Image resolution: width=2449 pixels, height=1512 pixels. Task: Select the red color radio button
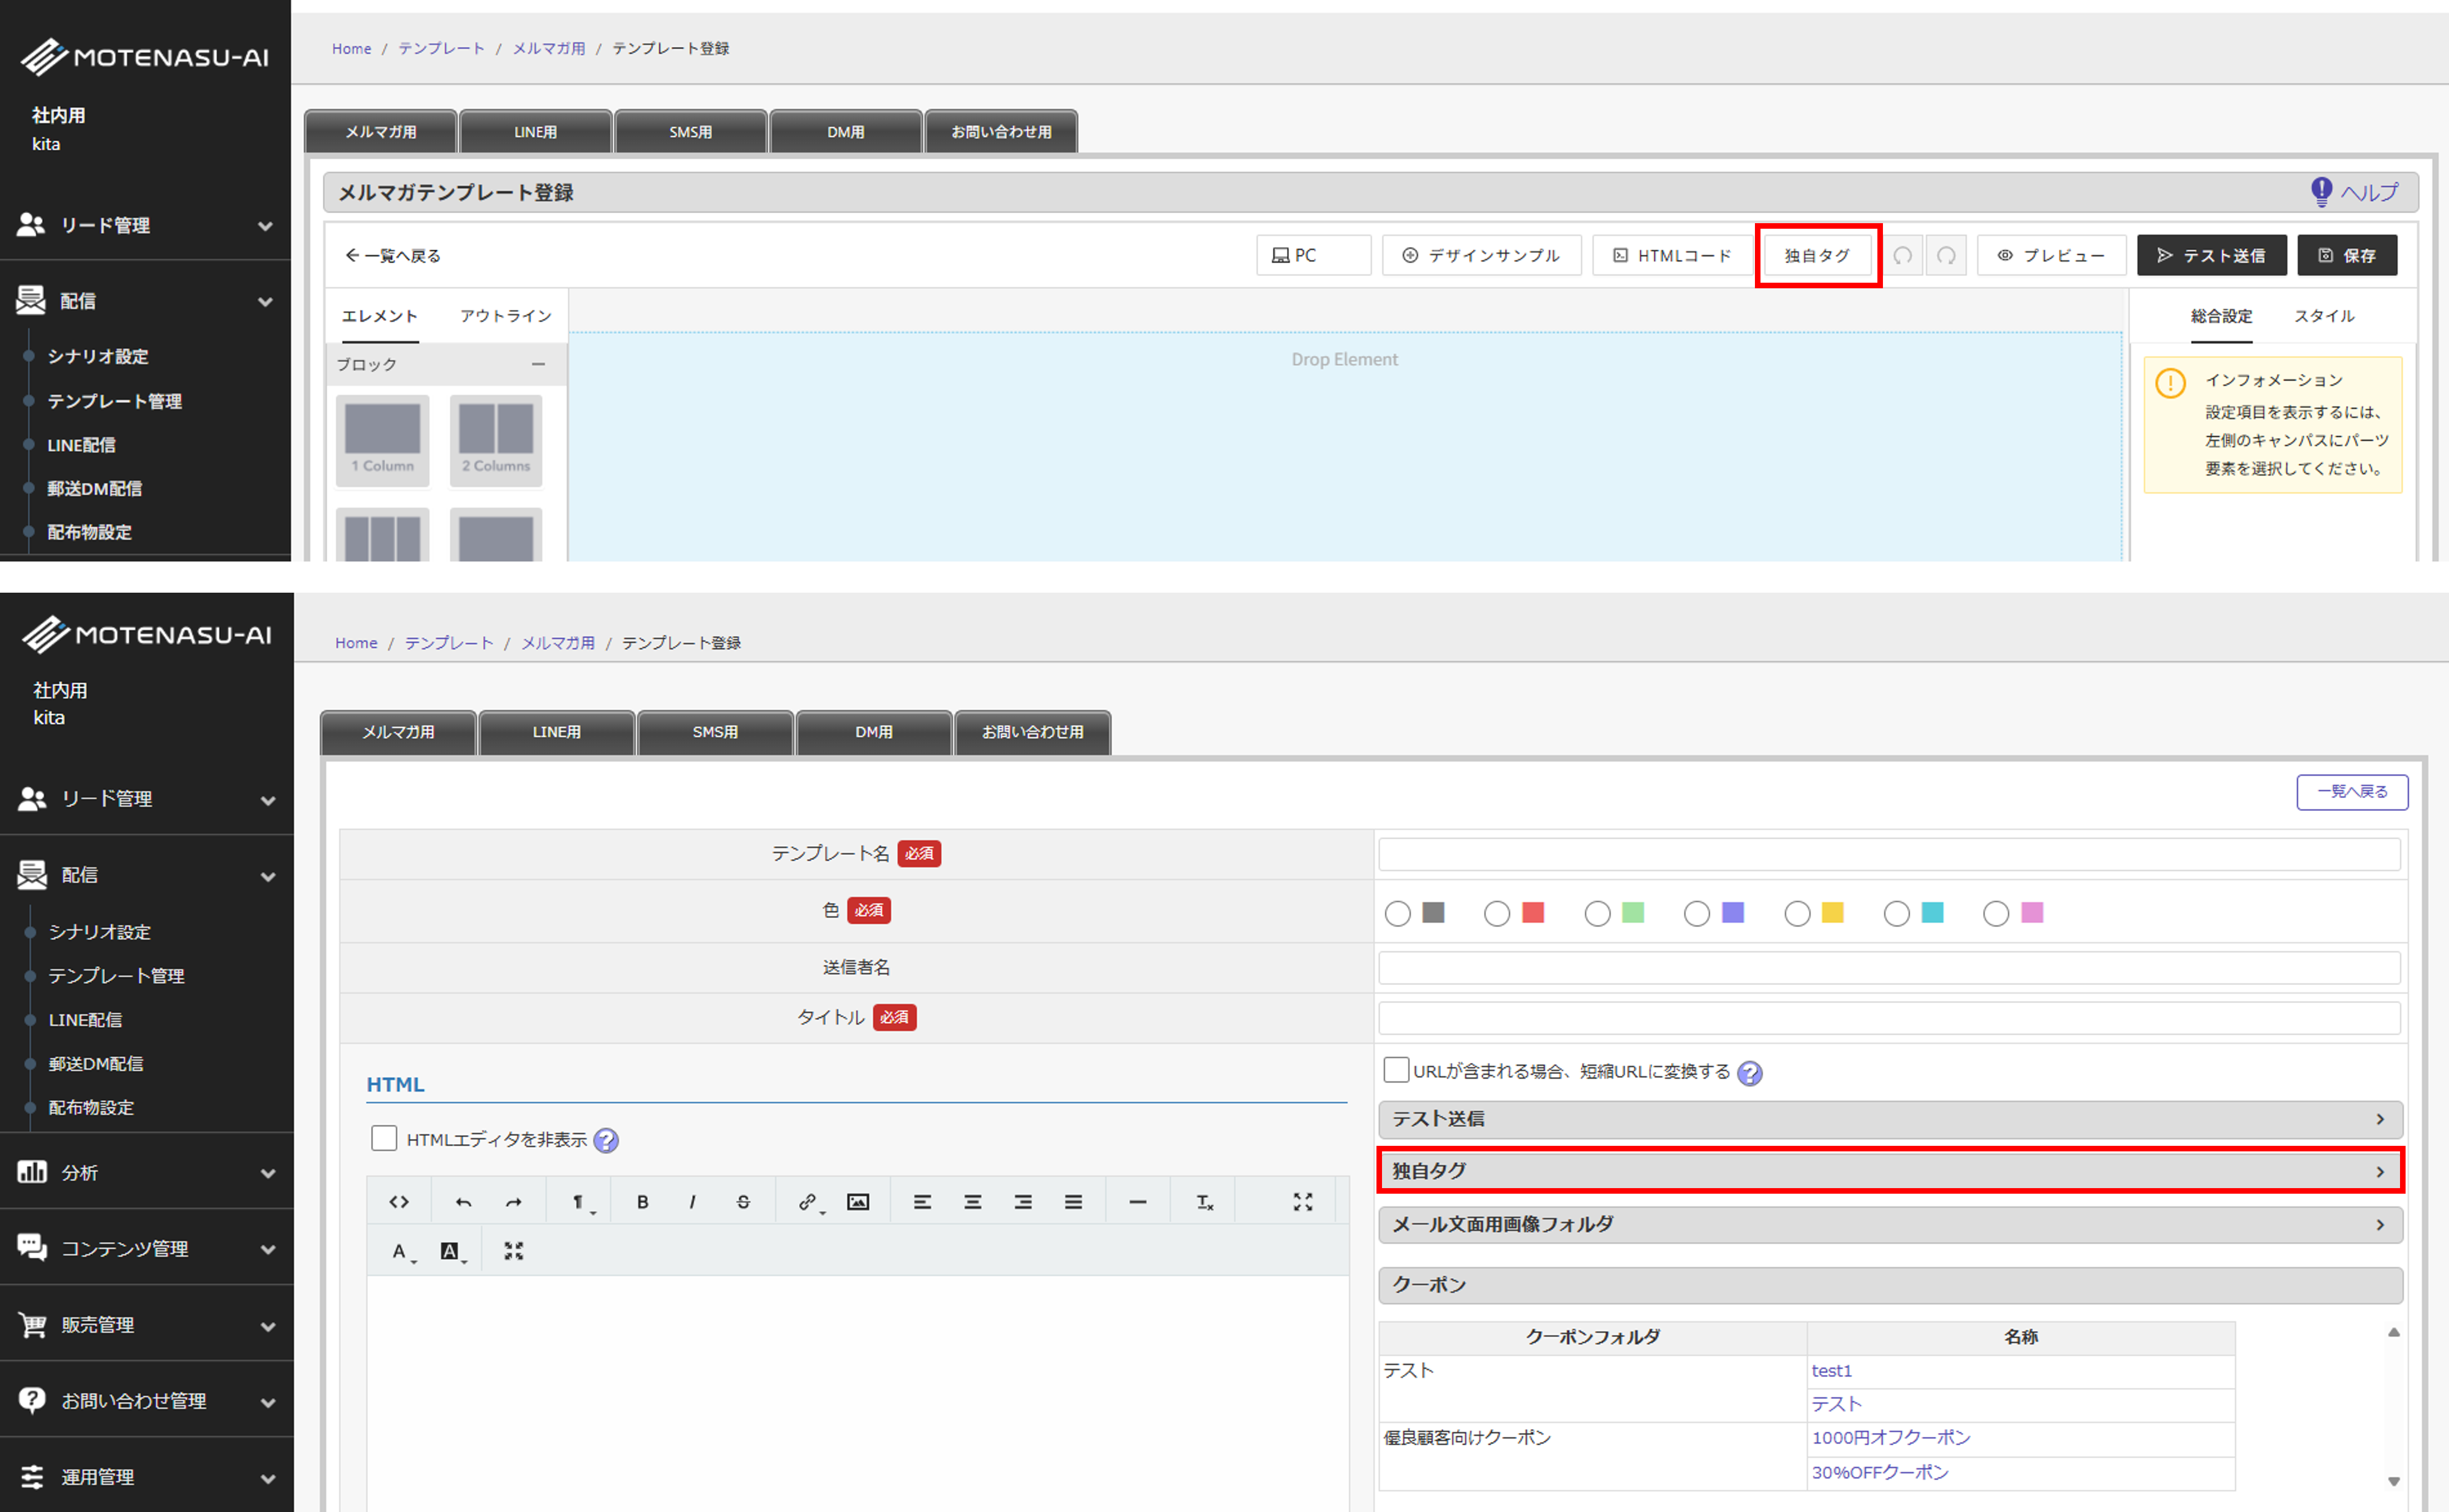click(x=1497, y=913)
